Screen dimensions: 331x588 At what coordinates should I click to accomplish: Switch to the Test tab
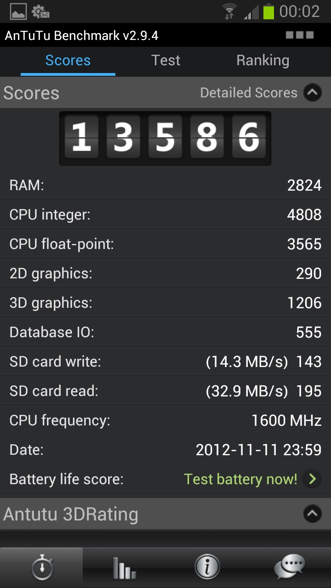click(x=166, y=61)
